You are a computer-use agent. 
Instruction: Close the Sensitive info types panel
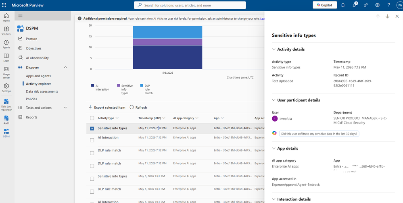[397, 17]
